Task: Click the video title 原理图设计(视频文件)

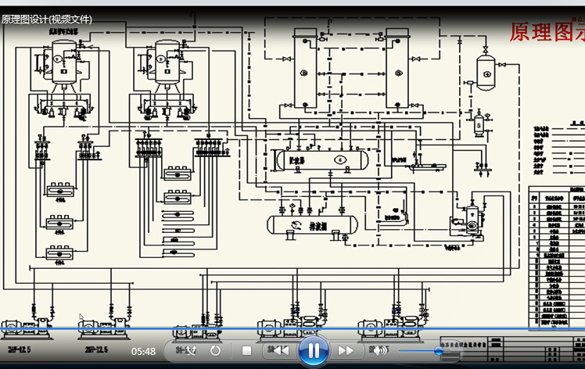Action: coord(47,19)
